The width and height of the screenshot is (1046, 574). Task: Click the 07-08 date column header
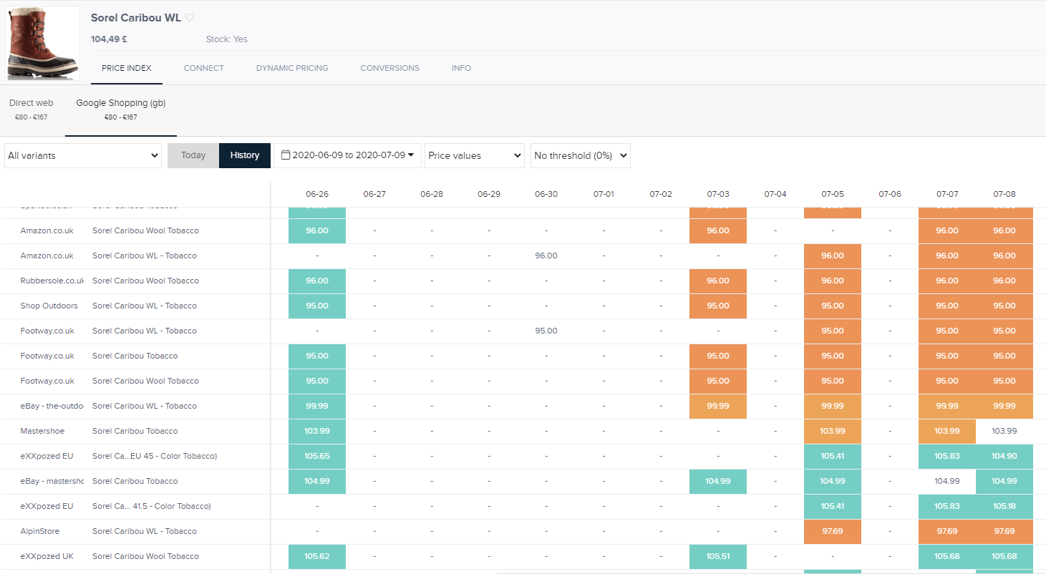[x=1004, y=194]
